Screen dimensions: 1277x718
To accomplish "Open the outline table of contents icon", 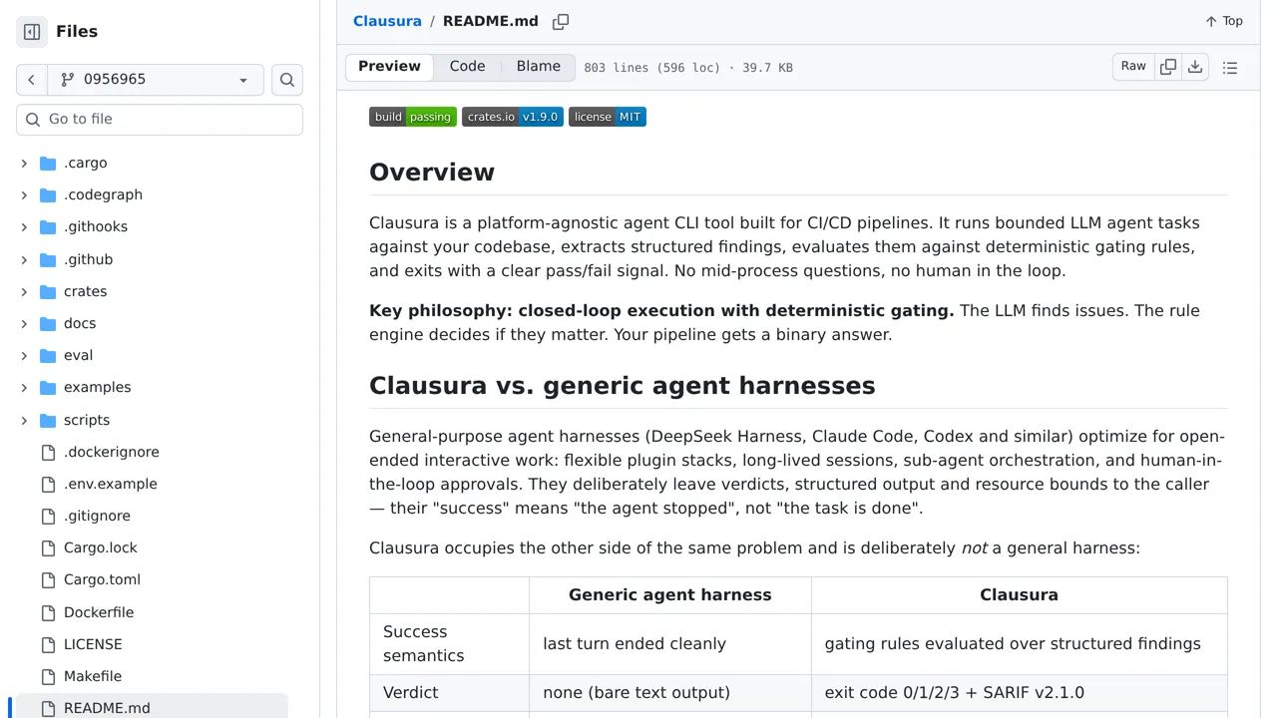I will 1230,68.
